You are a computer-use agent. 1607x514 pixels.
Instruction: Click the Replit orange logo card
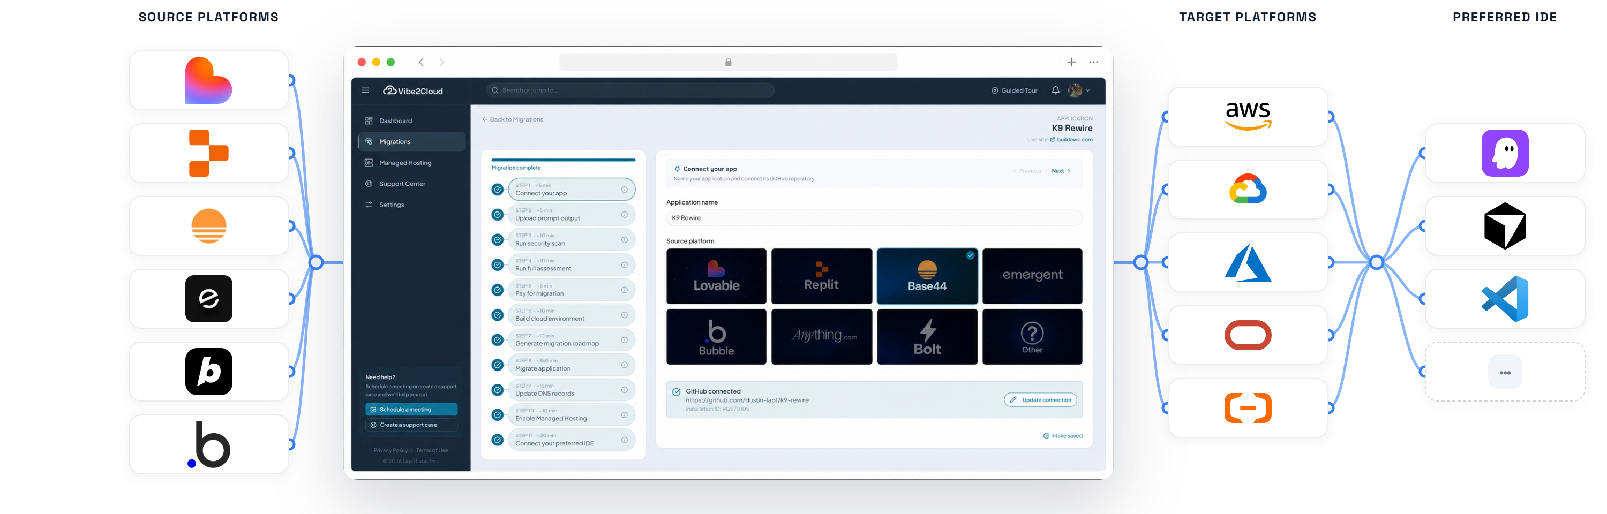pos(208,153)
